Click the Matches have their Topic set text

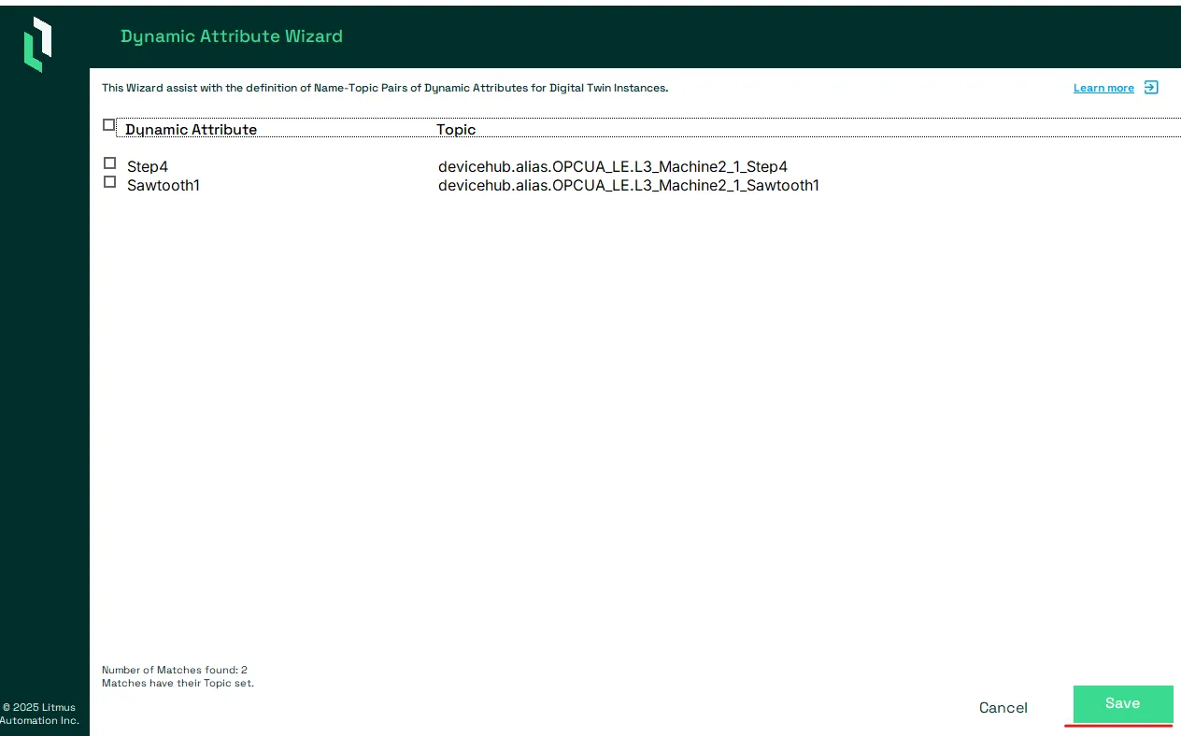pos(178,683)
